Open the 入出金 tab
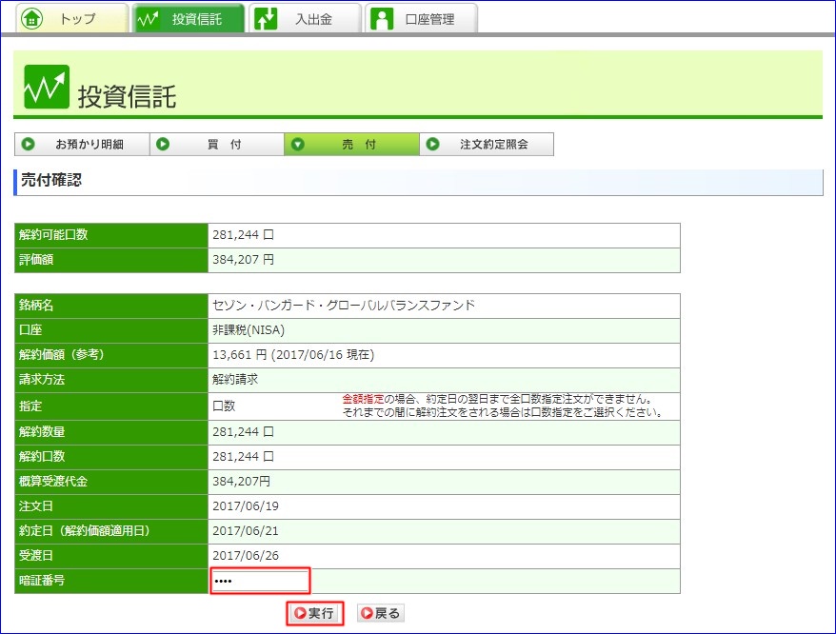 pyautogui.click(x=305, y=18)
